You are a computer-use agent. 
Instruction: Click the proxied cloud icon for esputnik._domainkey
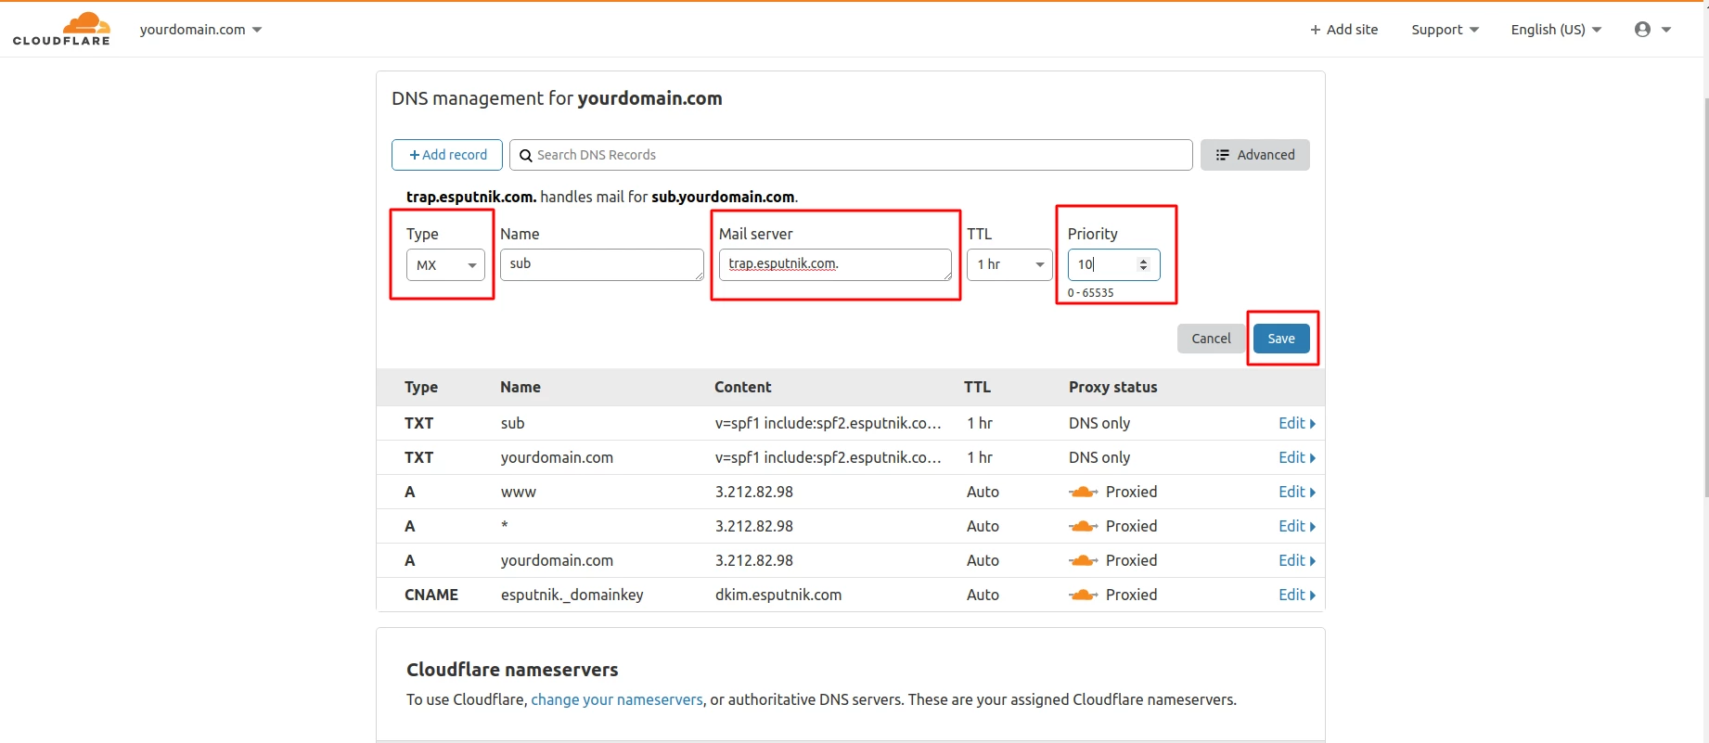(x=1084, y=595)
